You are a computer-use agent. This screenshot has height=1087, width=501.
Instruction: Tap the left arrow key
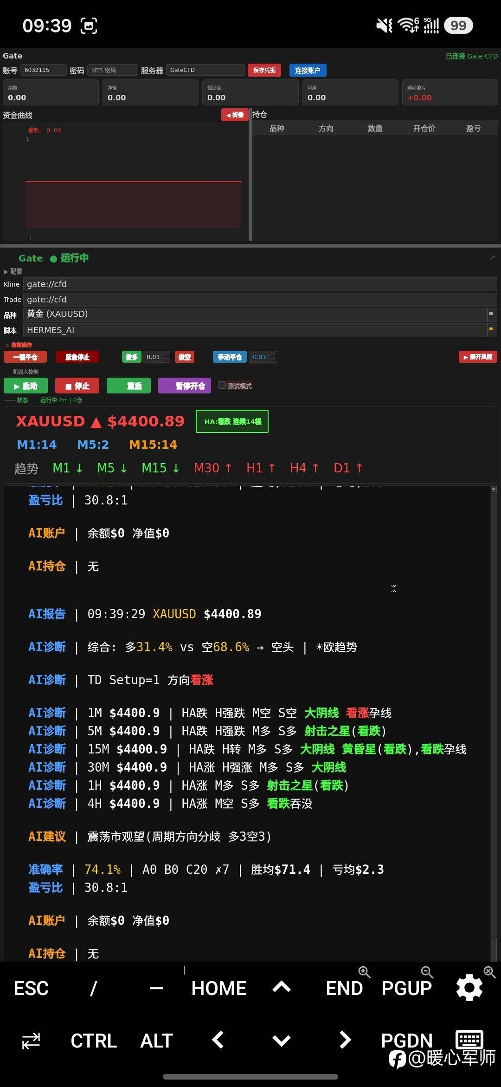coord(218,1040)
